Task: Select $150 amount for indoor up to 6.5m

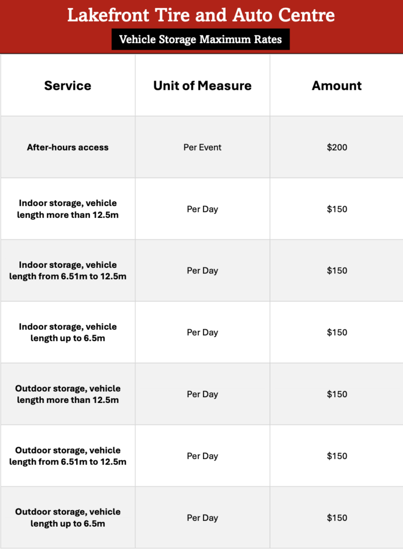Action: pyautogui.click(x=337, y=333)
